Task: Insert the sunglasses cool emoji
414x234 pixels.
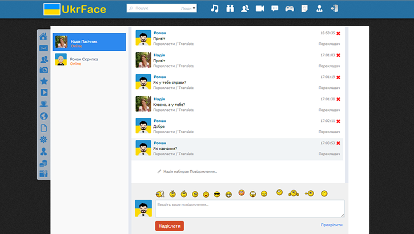Action: point(217,195)
